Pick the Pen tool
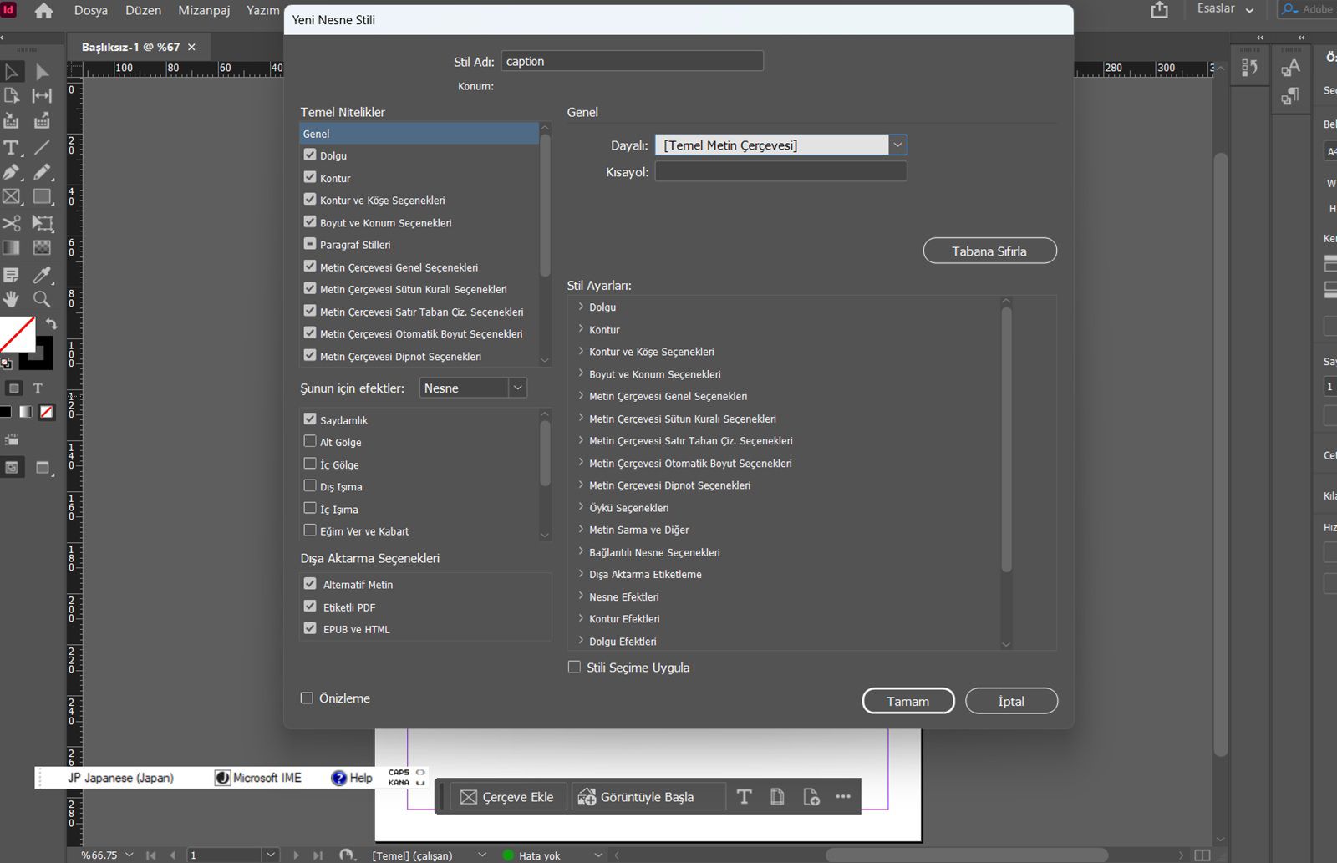 (x=12, y=172)
